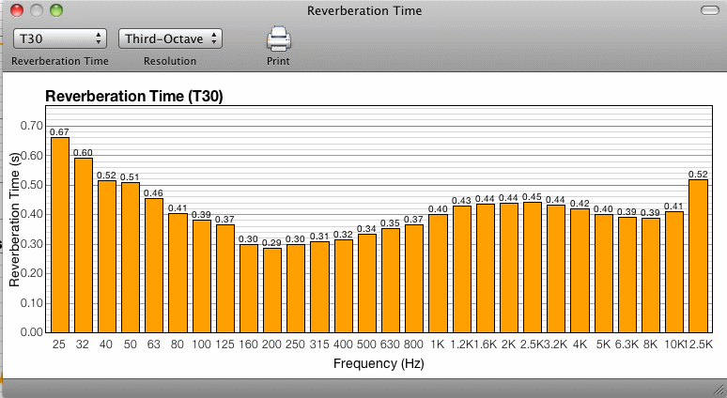Select the 500 Hz bar showing 0.34
The width and height of the screenshot is (727, 398).
367,283
